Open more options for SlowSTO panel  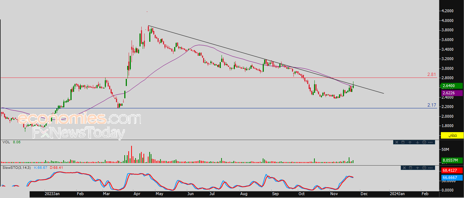coord(430,168)
